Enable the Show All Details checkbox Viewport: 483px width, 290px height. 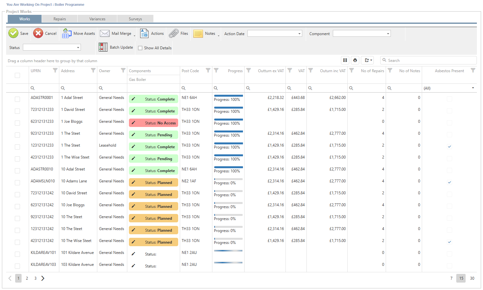coord(140,48)
